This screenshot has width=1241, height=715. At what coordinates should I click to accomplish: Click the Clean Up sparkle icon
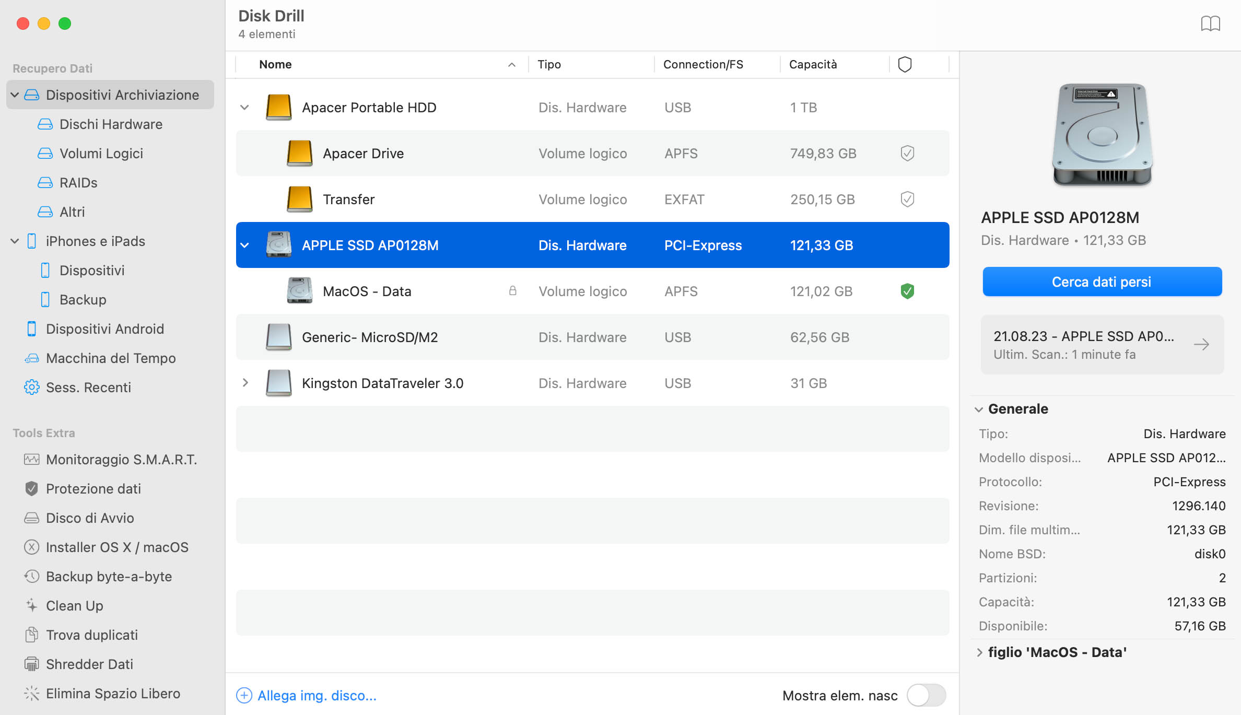(x=32, y=605)
